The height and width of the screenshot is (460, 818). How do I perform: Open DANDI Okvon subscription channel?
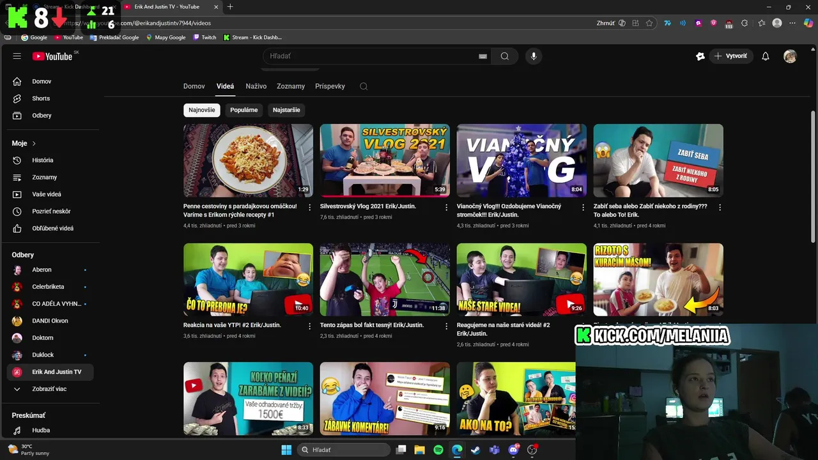coord(50,321)
